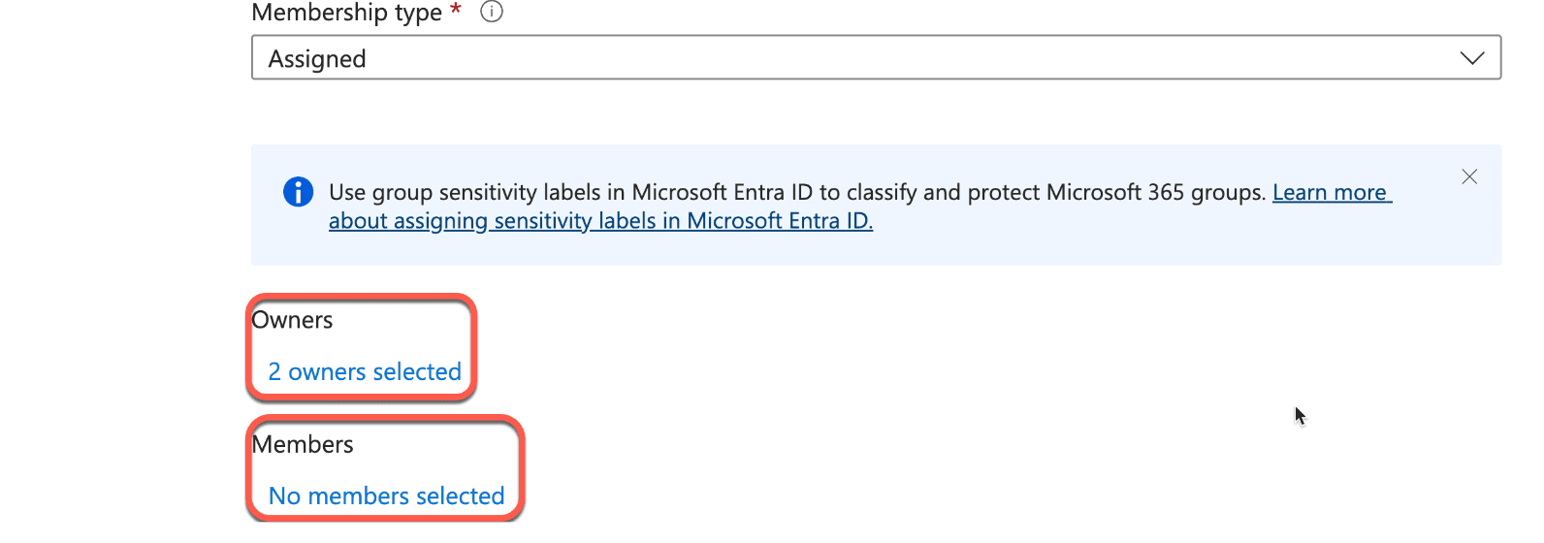Click the Microsoft Entra ID text in banner sentence

[723, 192]
